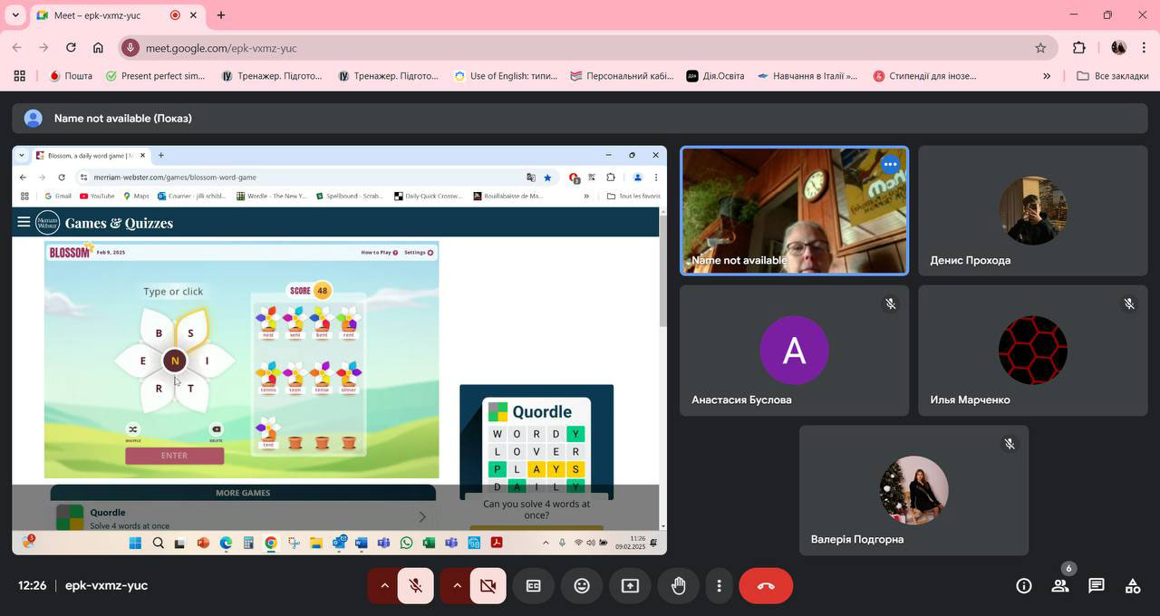
Task: Toggle closed captions
Action: [534, 586]
